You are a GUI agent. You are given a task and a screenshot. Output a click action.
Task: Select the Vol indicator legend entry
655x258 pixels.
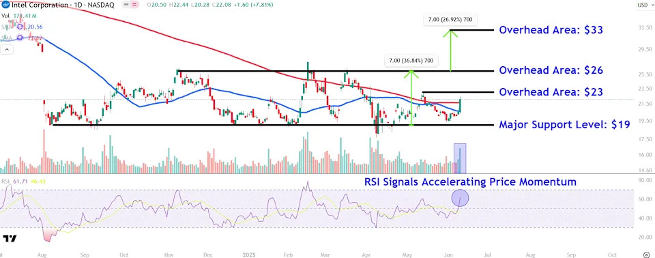click(5, 16)
